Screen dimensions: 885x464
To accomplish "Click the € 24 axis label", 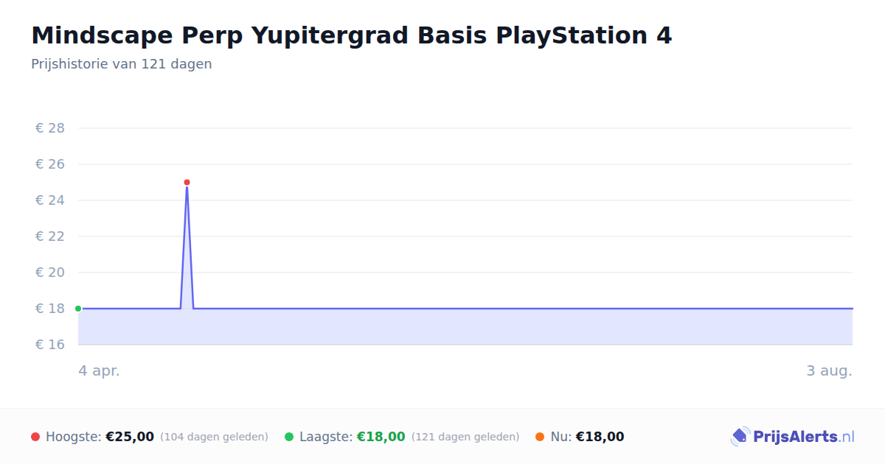I will pos(50,200).
